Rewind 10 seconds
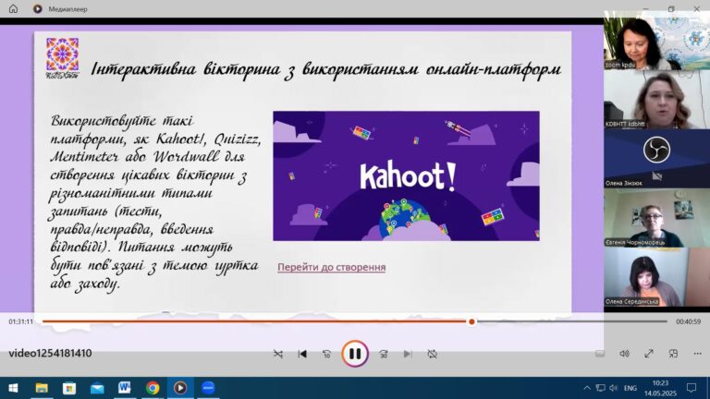This screenshot has width=710, height=399. click(326, 354)
